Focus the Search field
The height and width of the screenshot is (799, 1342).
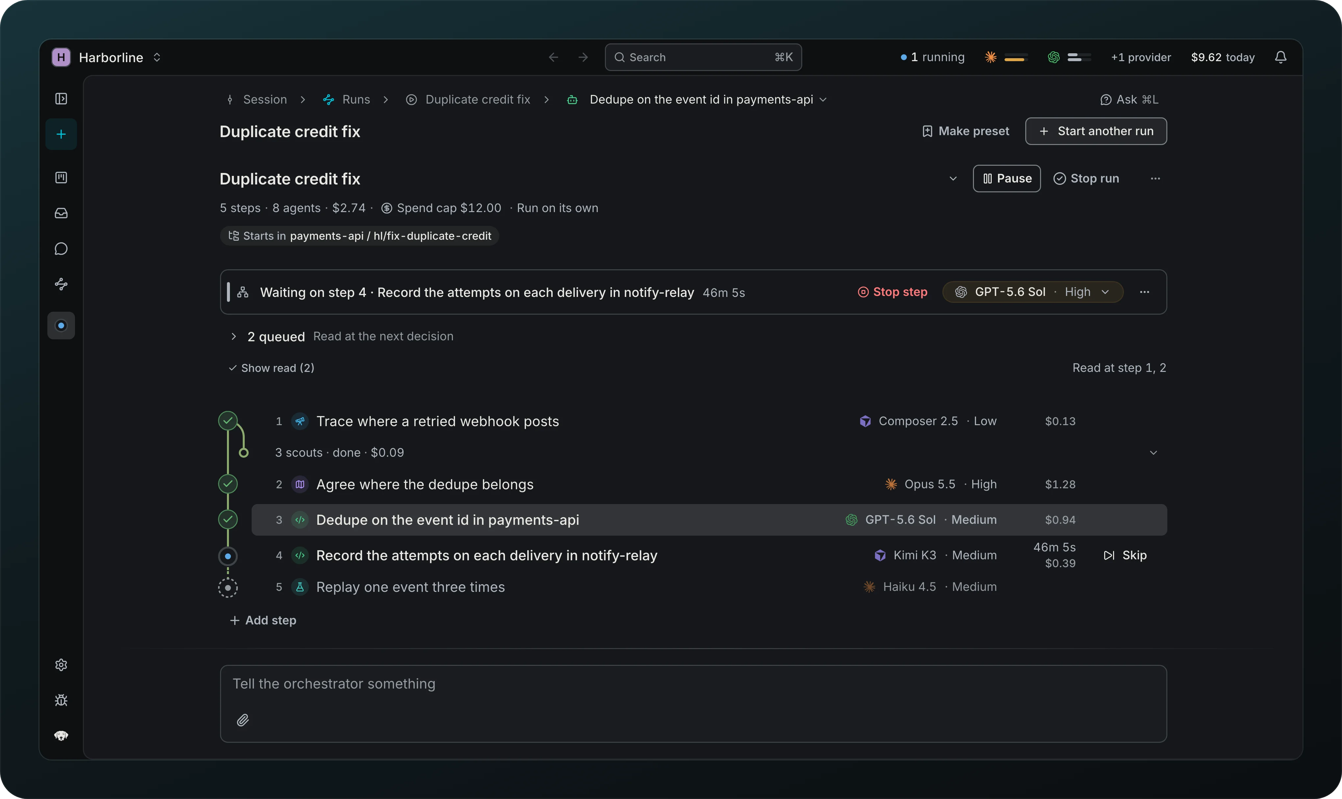[703, 57]
